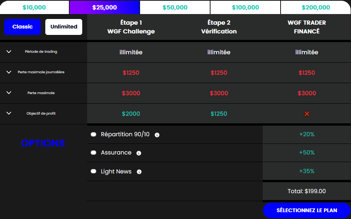The height and width of the screenshot is (219, 351).
Task: Open the $200,000 account tab
Action: pos(316,7)
